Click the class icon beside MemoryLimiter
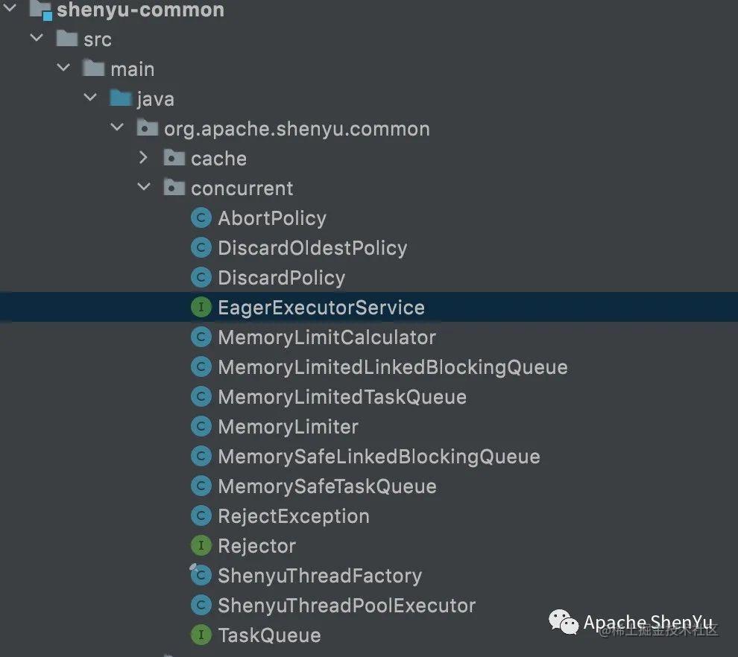This screenshot has width=738, height=657. (x=201, y=427)
